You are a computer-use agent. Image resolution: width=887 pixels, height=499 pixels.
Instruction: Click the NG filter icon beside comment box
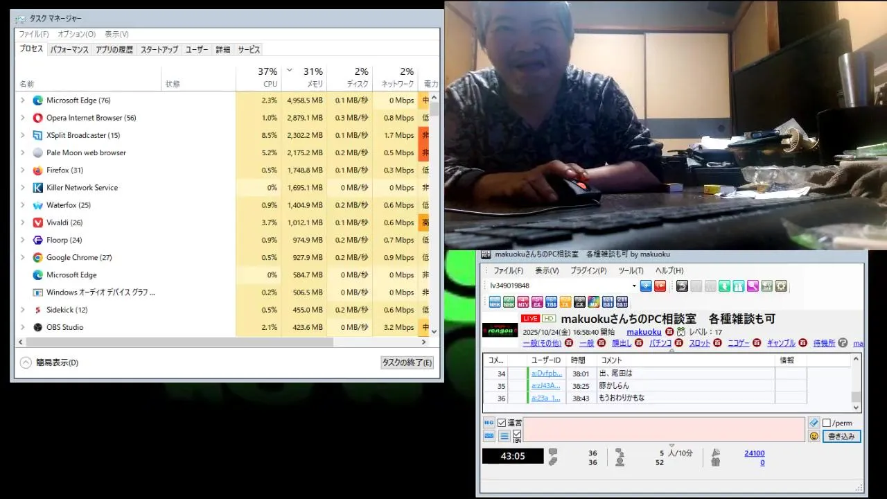[489, 423]
